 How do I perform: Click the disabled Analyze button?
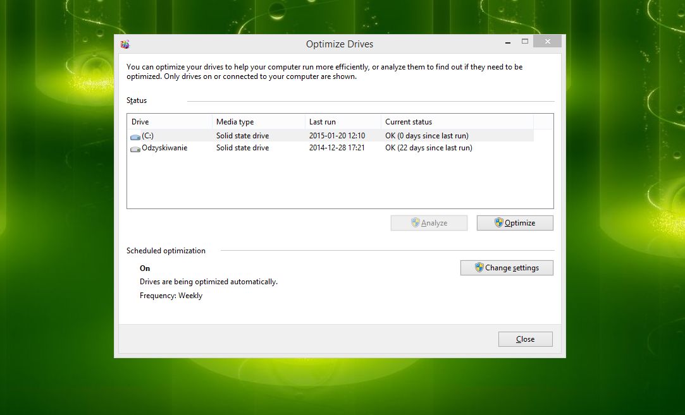point(429,223)
